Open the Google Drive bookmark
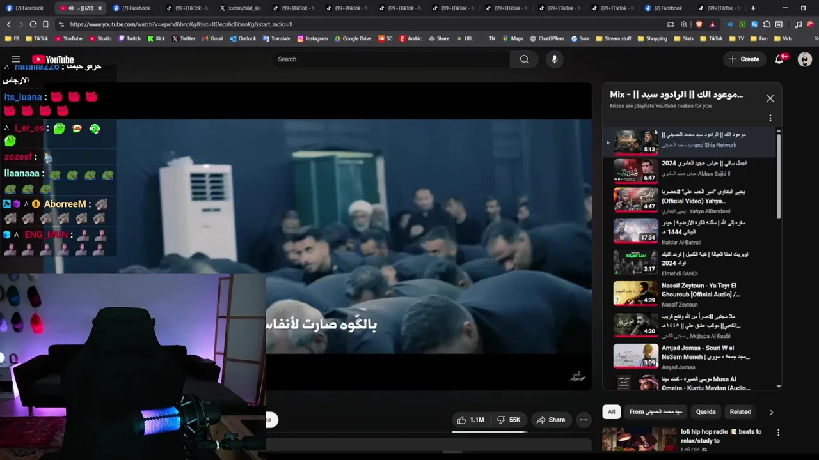The height and width of the screenshot is (460, 819). 353,38
